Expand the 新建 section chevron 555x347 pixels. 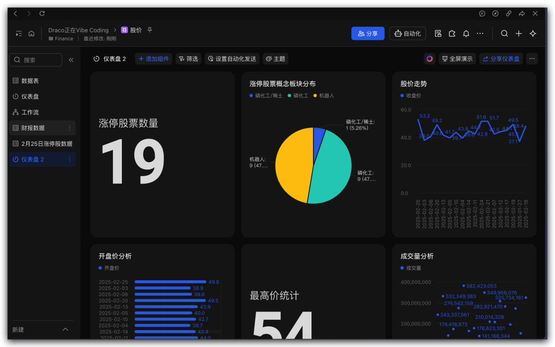click(65, 330)
